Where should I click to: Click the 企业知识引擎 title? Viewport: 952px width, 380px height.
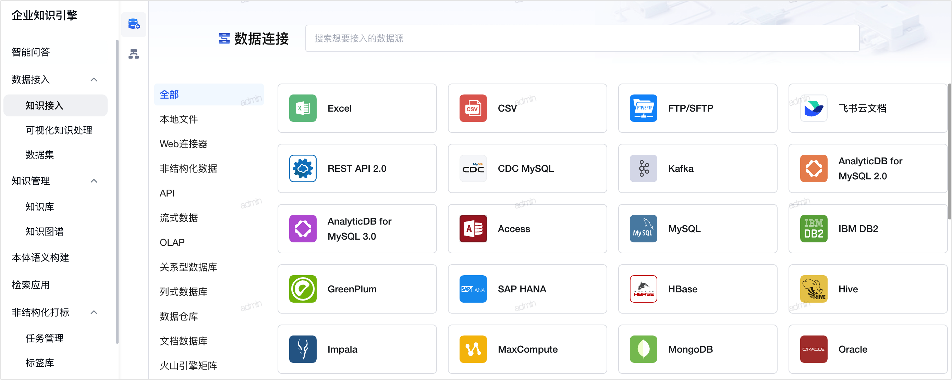coord(44,15)
